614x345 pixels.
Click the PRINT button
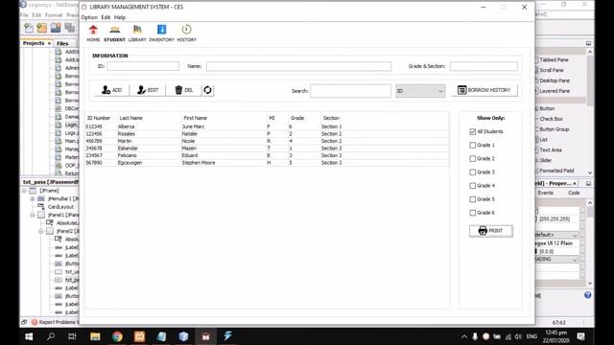coord(491,231)
